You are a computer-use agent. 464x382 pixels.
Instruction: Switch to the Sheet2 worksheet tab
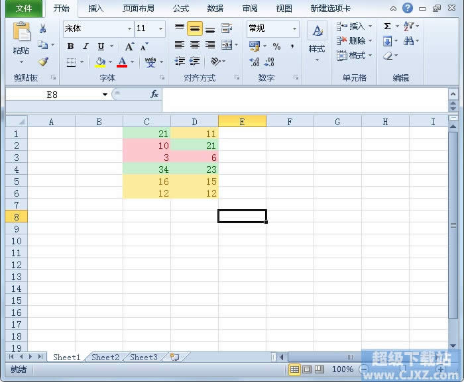point(105,357)
